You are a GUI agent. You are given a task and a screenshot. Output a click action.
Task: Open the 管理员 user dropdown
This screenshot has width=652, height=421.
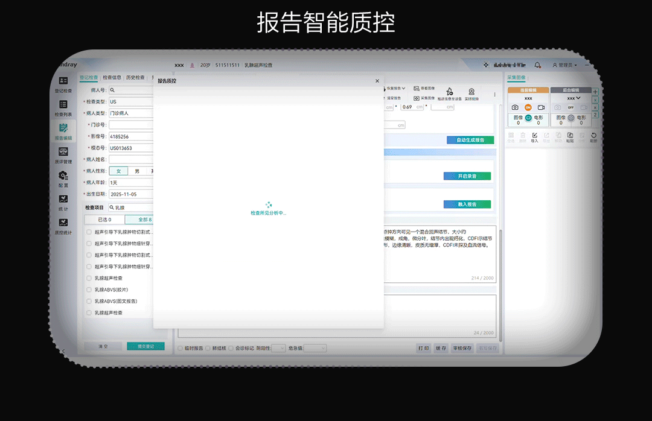[565, 65]
